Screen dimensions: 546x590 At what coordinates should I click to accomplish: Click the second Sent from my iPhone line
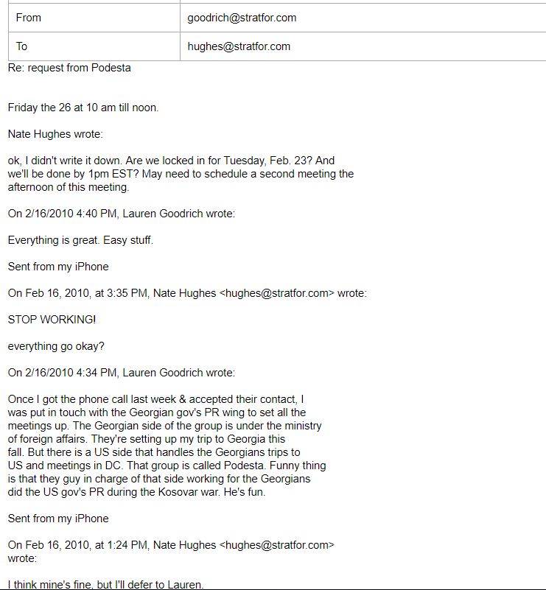click(x=58, y=519)
